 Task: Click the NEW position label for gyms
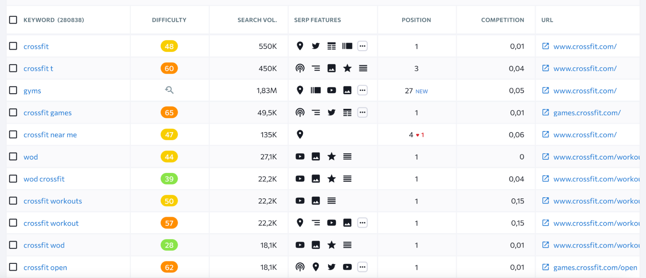421,91
